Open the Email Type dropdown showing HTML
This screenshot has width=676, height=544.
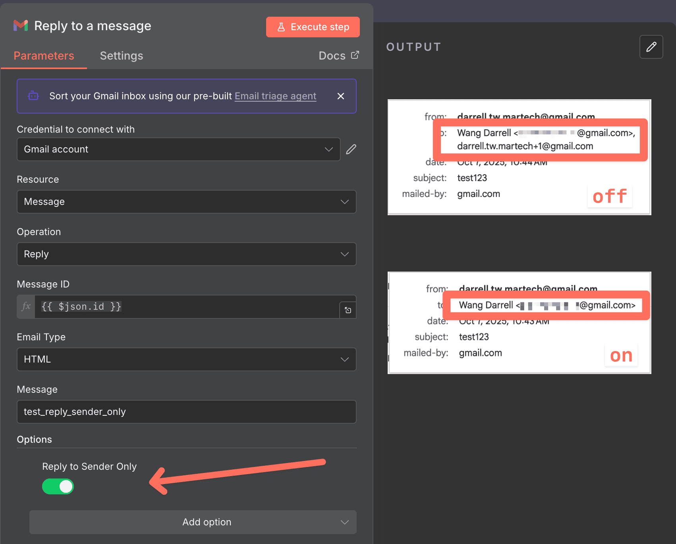pos(186,359)
